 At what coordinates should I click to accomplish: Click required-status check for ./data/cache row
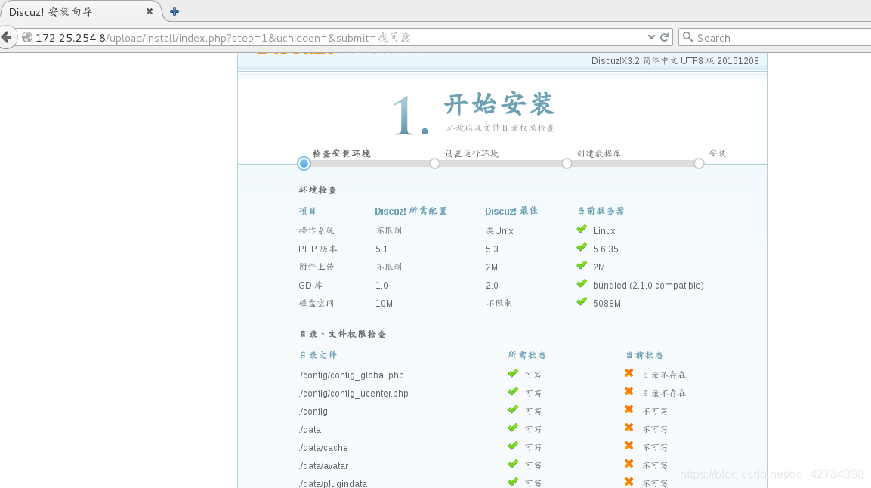tap(513, 446)
